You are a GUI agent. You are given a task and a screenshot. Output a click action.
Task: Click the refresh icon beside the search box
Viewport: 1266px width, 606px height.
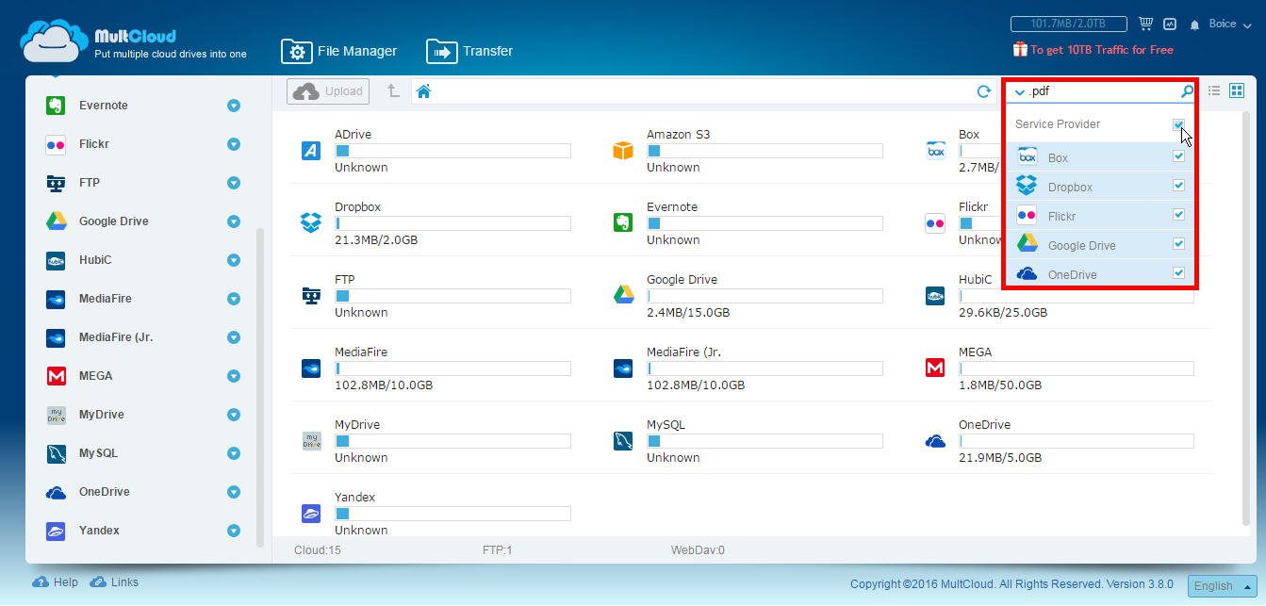[x=983, y=91]
